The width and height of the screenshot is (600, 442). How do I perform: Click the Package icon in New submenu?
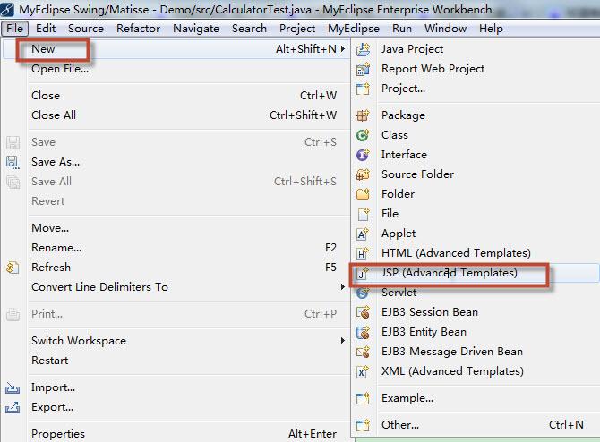click(363, 115)
